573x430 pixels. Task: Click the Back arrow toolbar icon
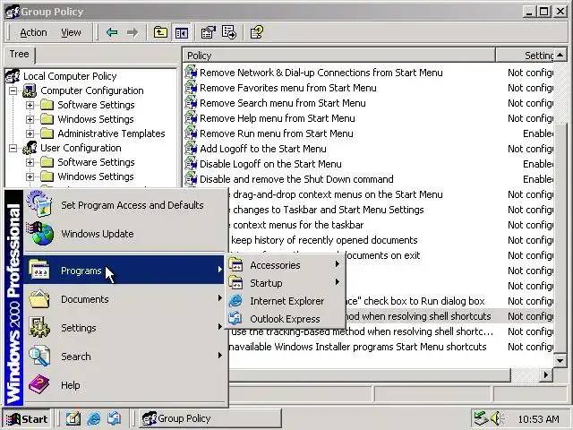[112, 32]
